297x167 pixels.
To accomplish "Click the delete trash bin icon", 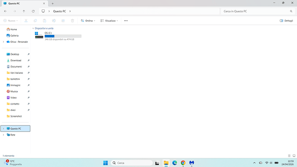I will tap(72, 21).
